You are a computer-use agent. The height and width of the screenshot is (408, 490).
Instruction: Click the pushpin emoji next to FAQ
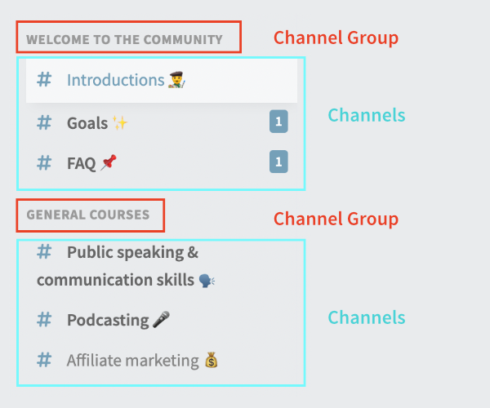pos(108,162)
